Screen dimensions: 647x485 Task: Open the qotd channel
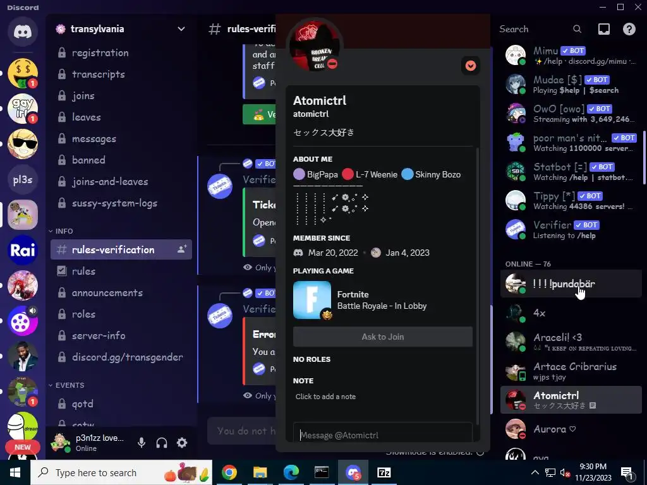(x=121, y=404)
